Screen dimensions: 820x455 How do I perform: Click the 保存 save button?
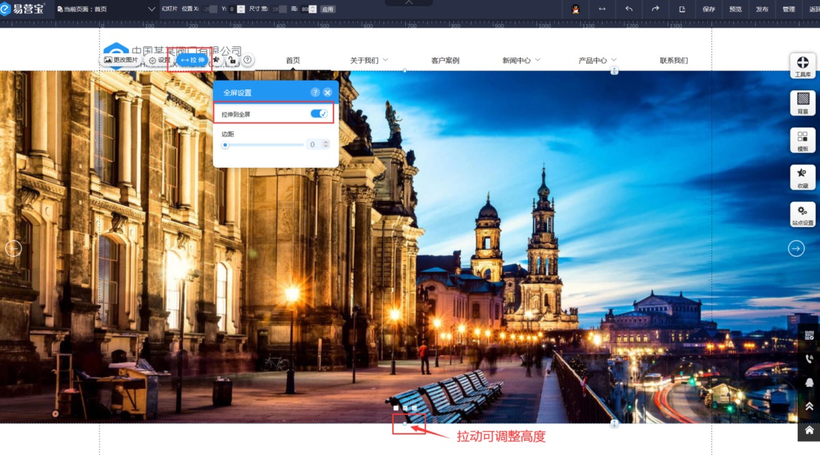(709, 9)
